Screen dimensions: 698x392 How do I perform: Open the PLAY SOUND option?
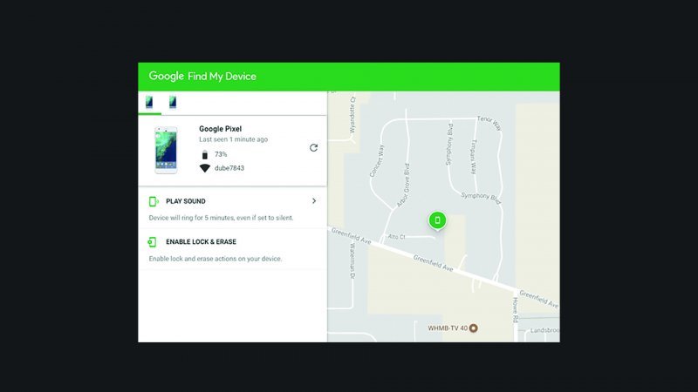point(186,201)
